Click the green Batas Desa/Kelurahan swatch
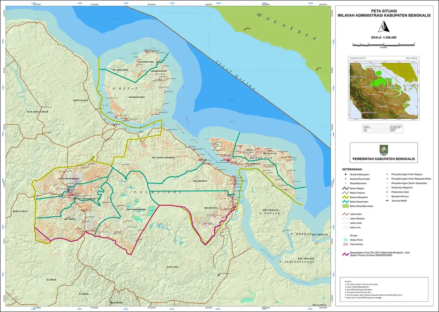Image resolution: width=439 pixels, height=312 pixels. click(345, 206)
